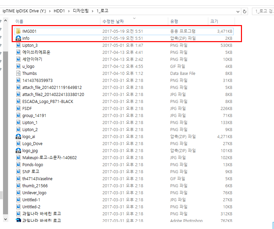Click the 2017-04-13 오후 4:41 date cell
The width and height of the screenshot is (274, 229).
[x=123, y=52]
